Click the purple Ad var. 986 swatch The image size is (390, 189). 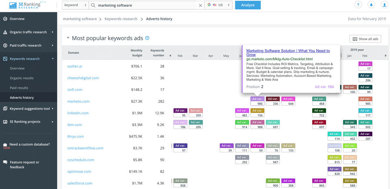tap(258, 99)
